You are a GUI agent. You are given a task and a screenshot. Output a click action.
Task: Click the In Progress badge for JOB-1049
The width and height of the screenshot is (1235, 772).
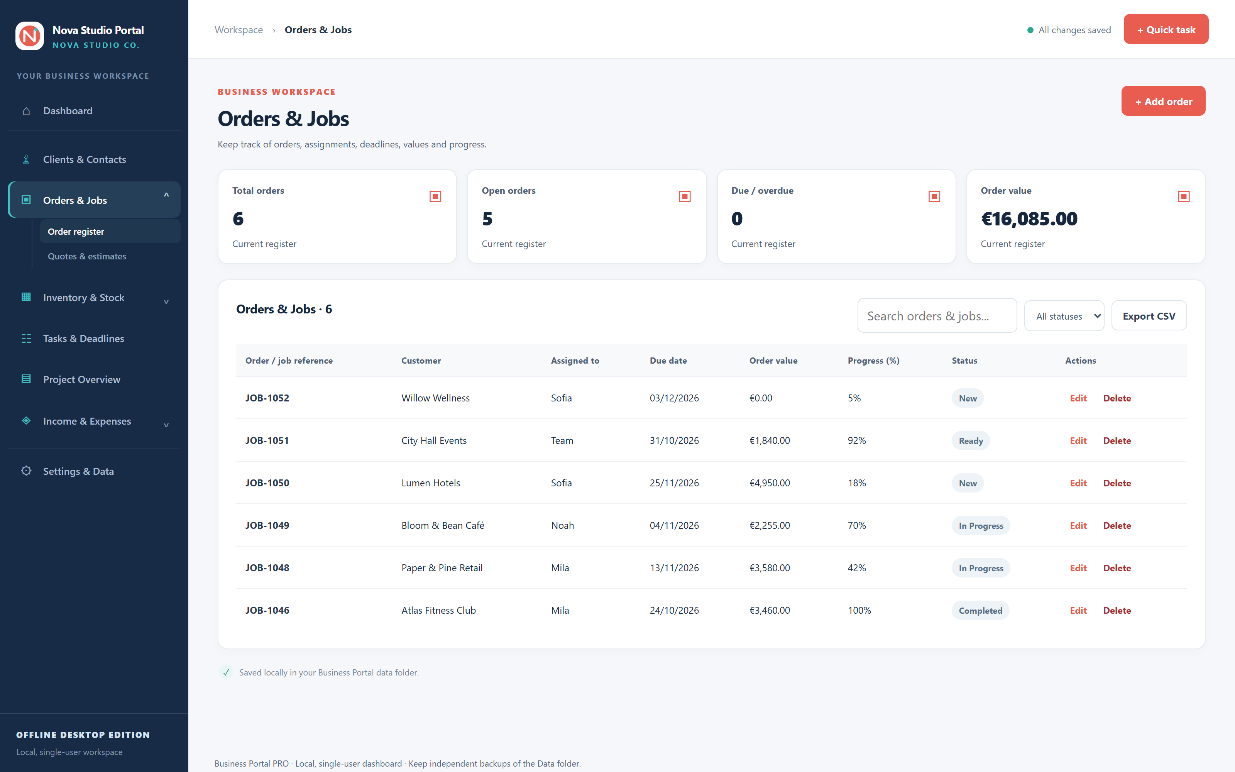click(x=980, y=525)
